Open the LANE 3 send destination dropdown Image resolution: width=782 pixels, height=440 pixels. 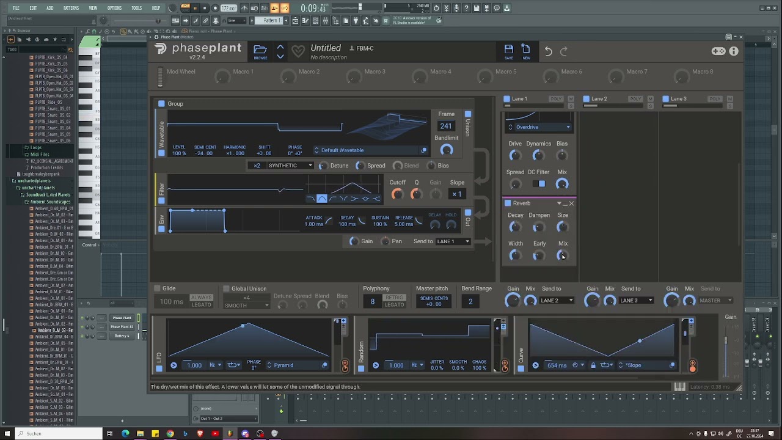coord(636,301)
